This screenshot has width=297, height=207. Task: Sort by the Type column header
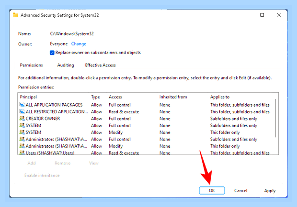(95, 97)
